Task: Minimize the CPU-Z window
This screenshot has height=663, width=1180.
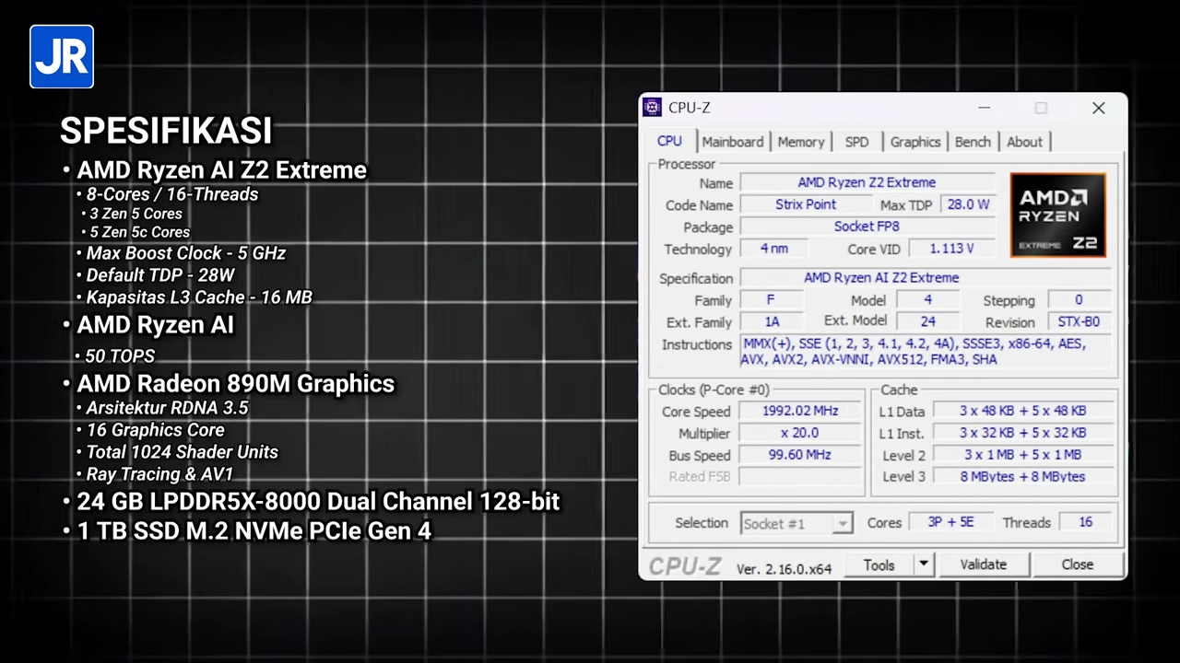Action: tap(984, 108)
